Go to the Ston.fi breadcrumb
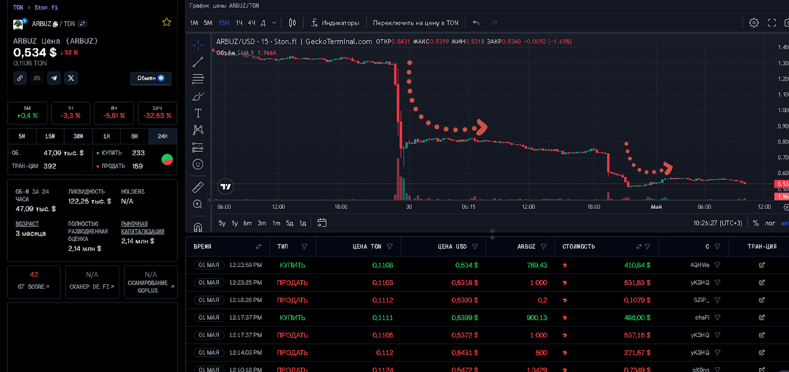The height and width of the screenshot is (372, 789). pyautogui.click(x=46, y=7)
